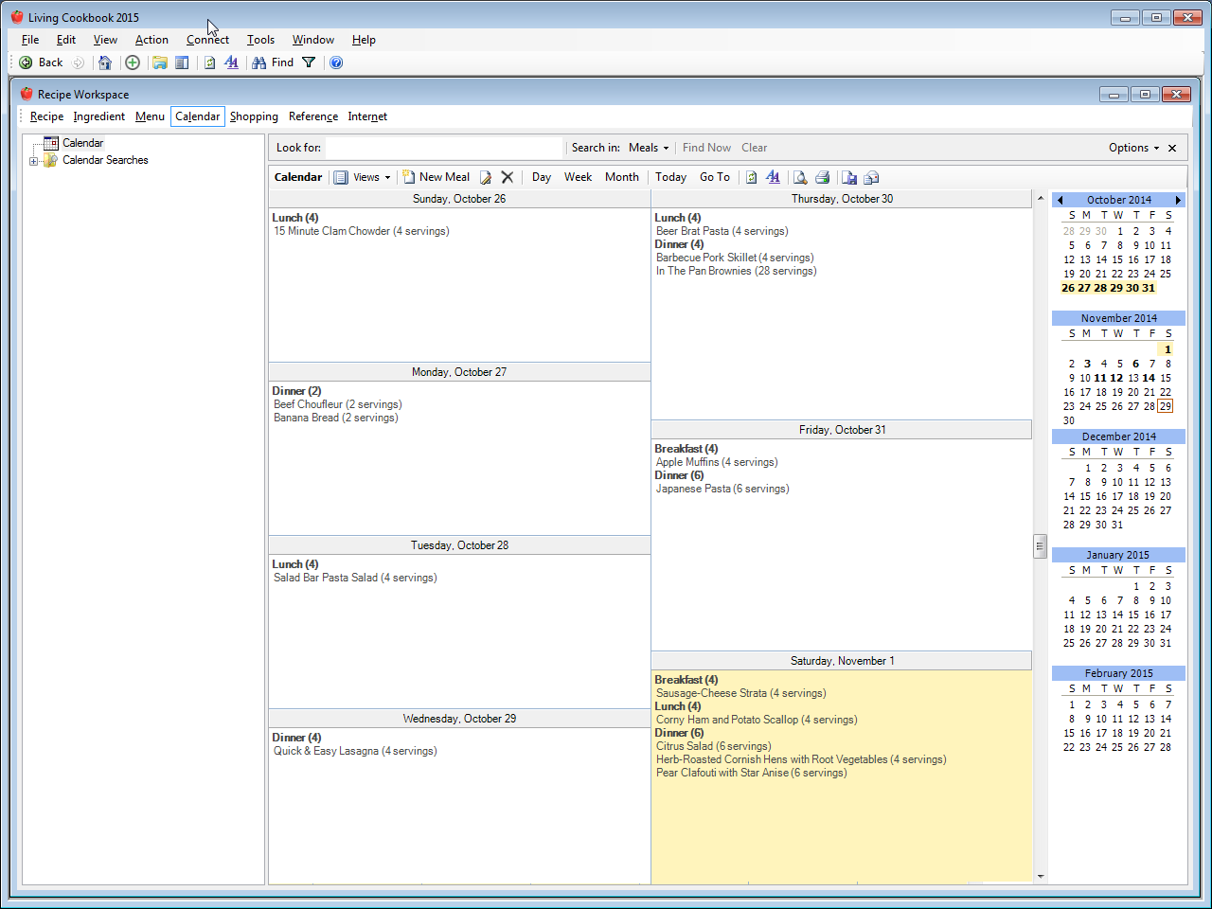Click the calendar scroll down arrow

(1041, 877)
